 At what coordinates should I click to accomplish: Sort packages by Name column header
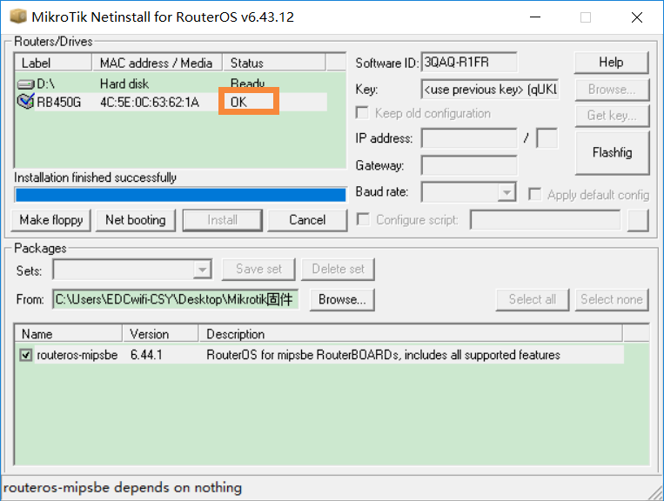pos(69,334)
